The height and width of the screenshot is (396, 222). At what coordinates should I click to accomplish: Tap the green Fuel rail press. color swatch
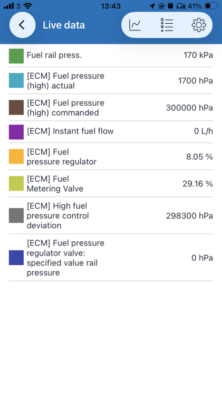(16, 56)
